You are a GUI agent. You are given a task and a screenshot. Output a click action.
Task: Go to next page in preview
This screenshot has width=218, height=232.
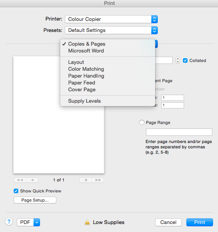click(x=86, y=180)
